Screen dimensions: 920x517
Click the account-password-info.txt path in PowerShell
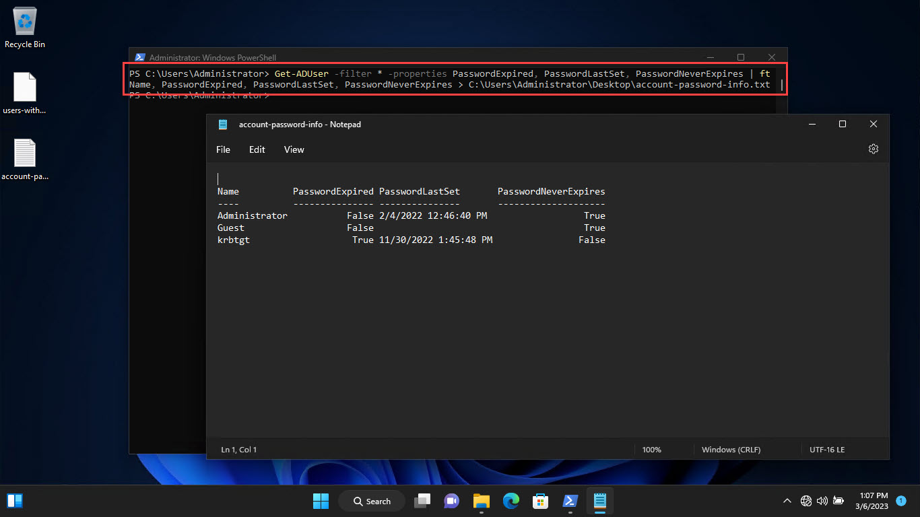click(619, 85)
